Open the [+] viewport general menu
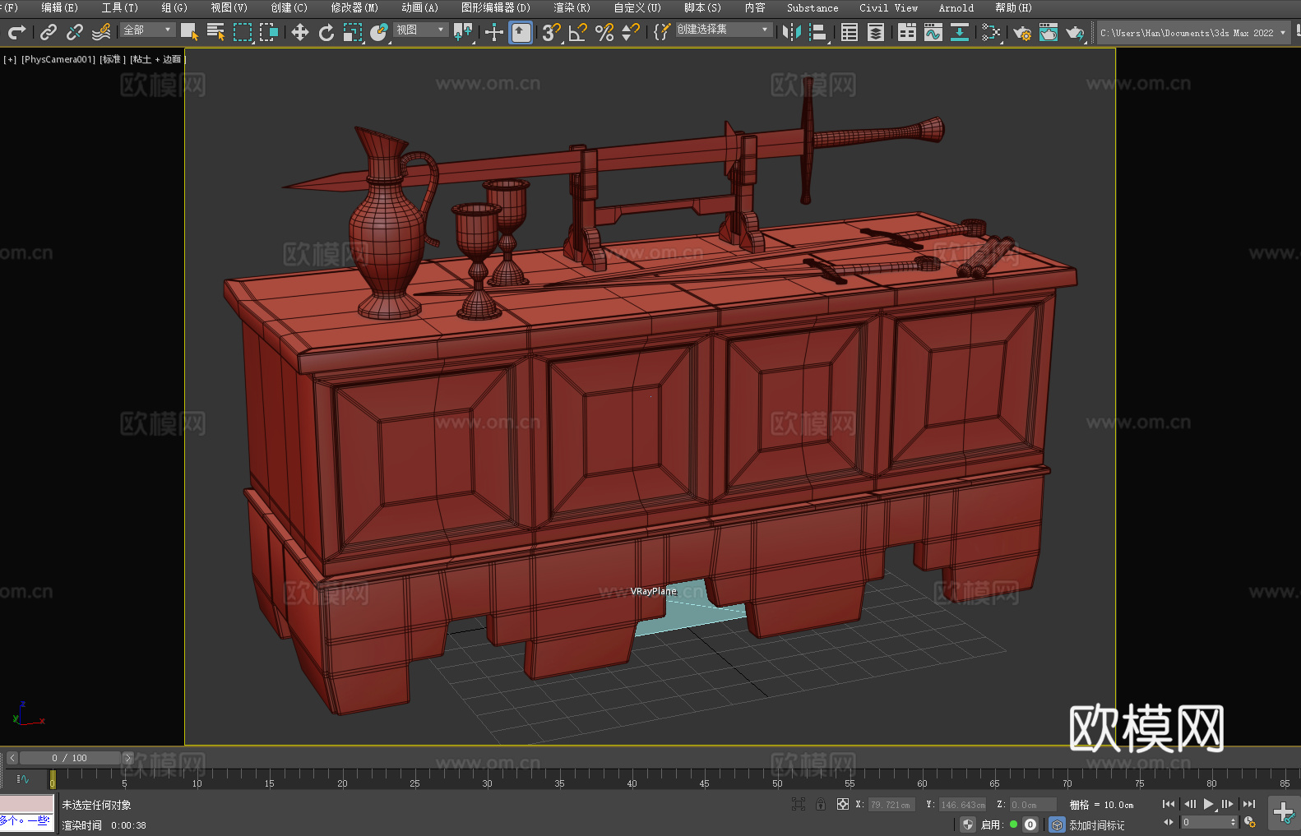 10,59
